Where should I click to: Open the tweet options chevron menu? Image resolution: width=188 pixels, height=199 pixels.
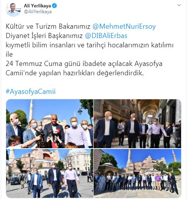pos(179,5)
